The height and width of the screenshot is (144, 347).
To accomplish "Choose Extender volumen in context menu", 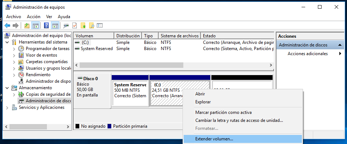I will click(x=243, y=139).
